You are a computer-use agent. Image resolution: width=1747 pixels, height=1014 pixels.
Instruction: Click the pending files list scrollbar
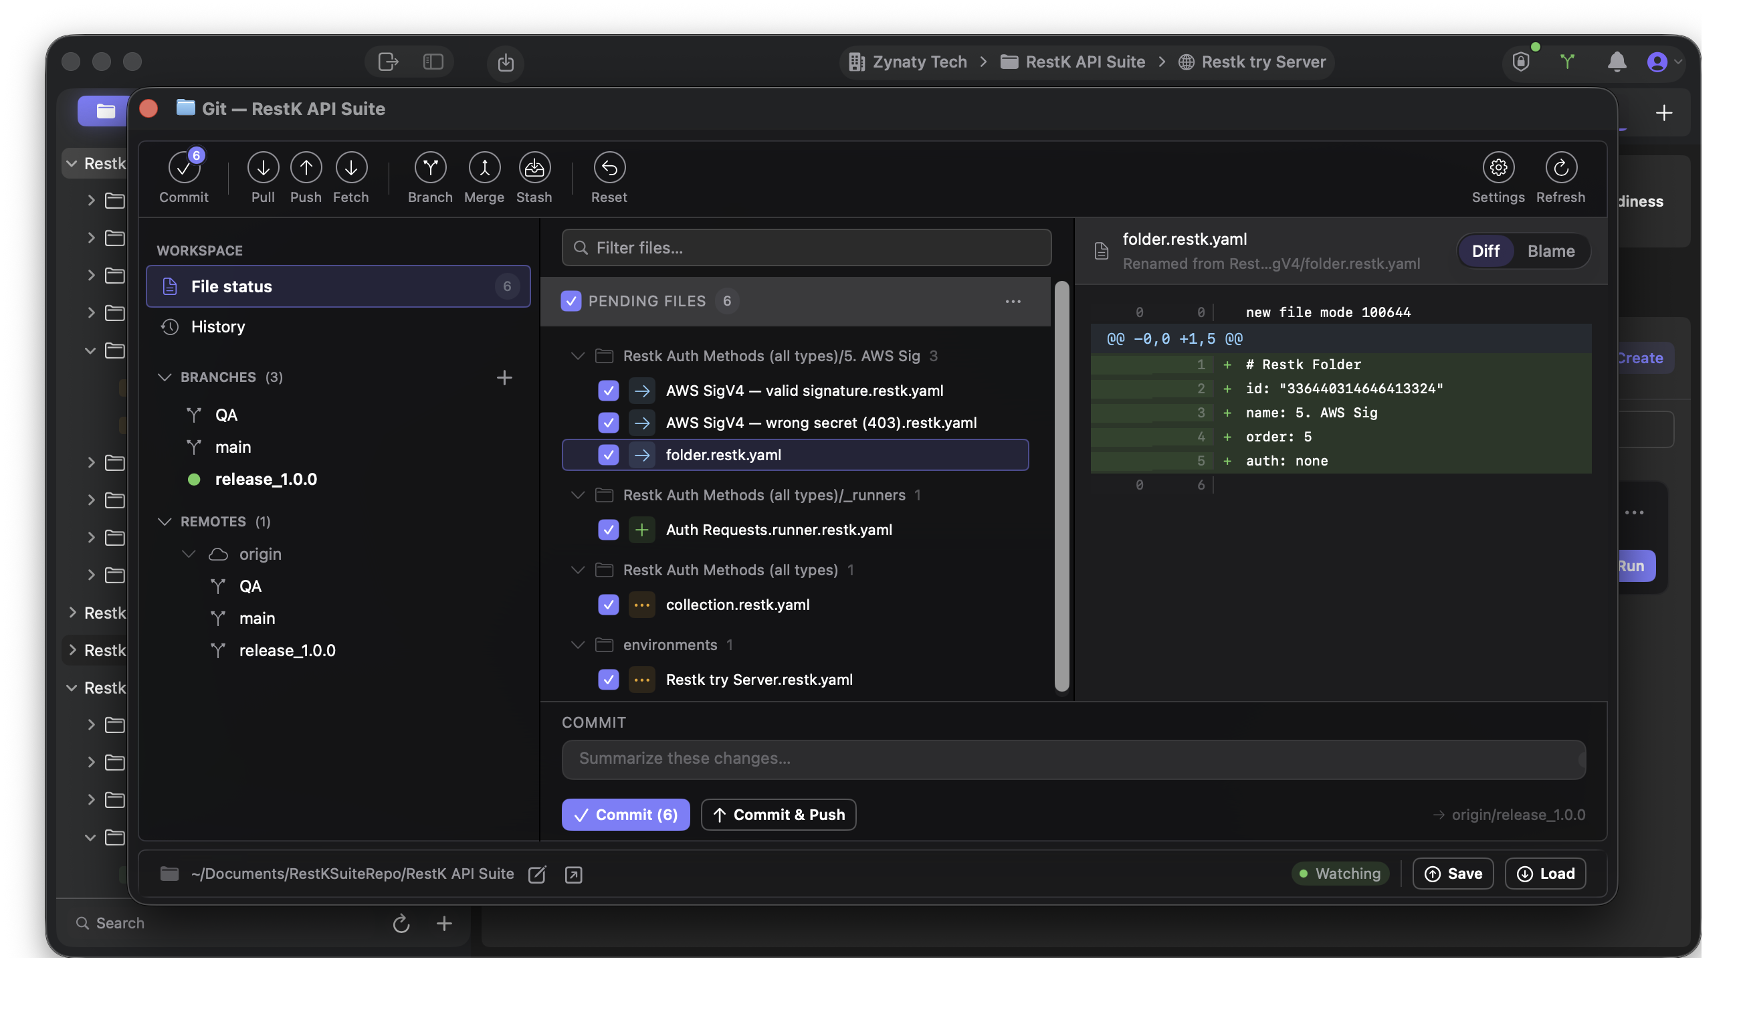coord(1061,486)
